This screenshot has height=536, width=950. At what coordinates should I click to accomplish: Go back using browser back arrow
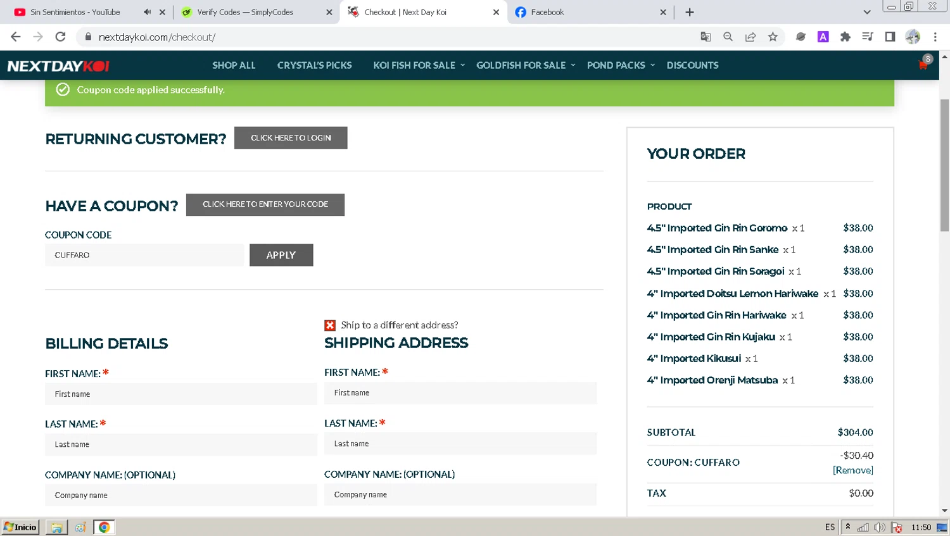pyautogui.click(x=16, y=37)
